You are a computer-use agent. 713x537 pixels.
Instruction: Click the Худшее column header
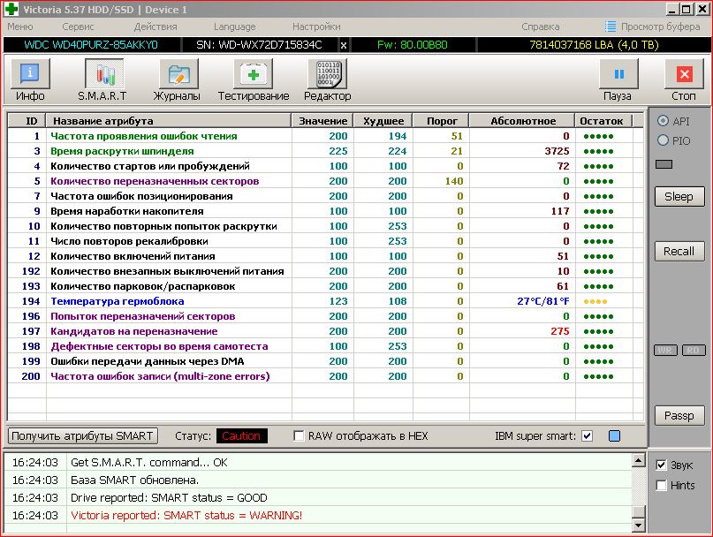[x=383, y=121]
